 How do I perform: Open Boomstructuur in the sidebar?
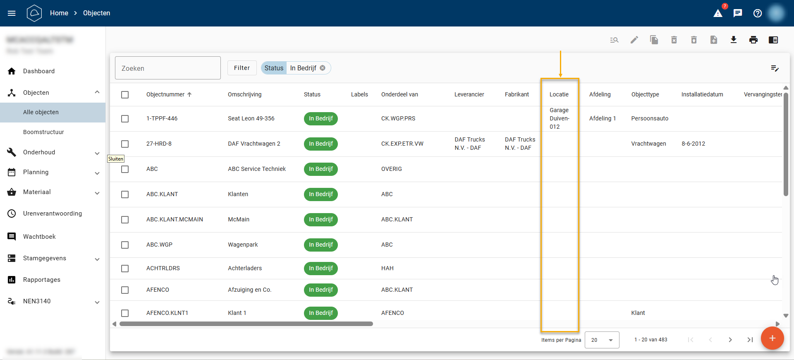(x=43, y=132)
